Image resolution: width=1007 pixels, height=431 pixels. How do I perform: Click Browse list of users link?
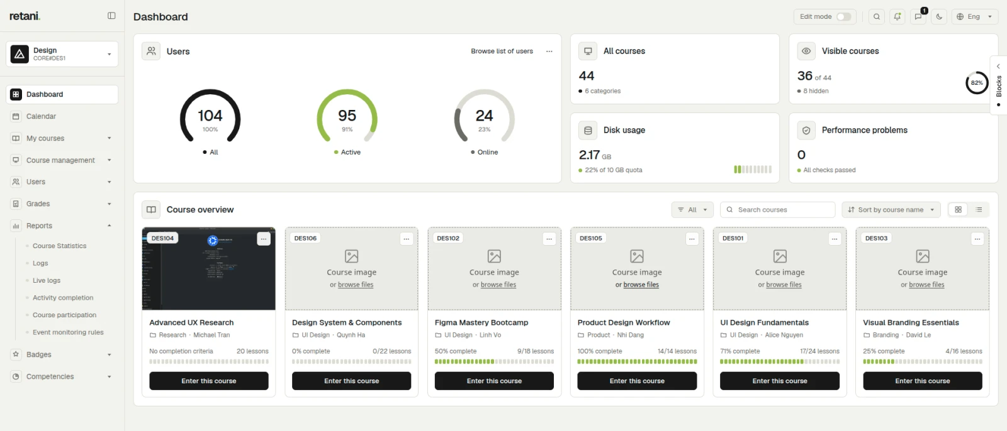[502, 52]
